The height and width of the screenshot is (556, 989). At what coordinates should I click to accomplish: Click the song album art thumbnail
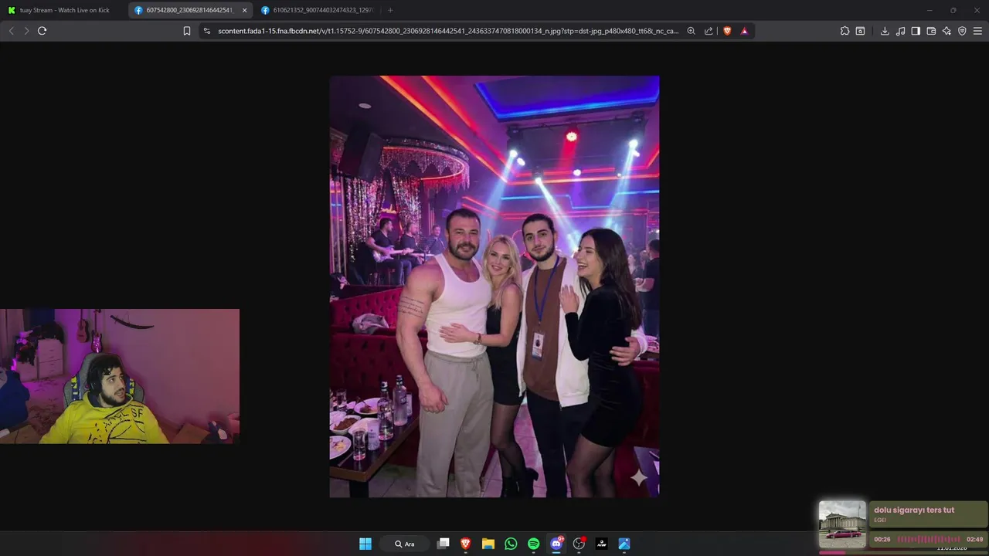click(843, 524)
